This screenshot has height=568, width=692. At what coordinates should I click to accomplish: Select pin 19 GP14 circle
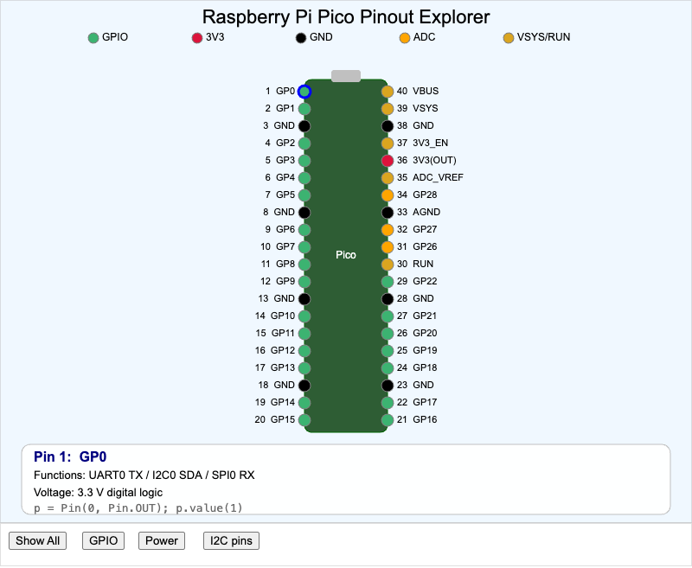click(304, 403)
